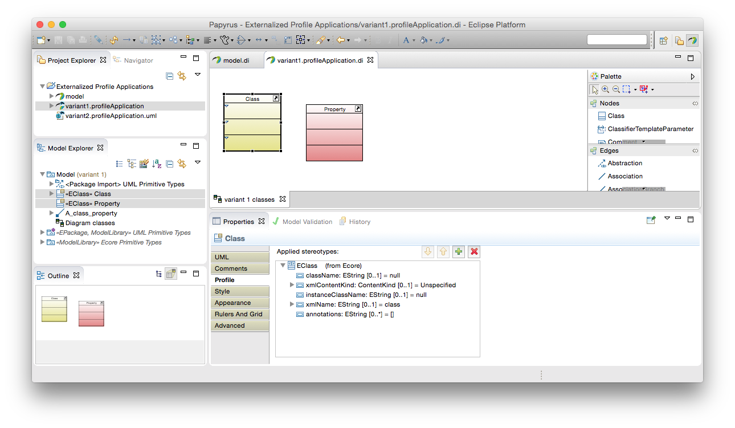Expand the xmlContentKind property

[x=292, y=285]
